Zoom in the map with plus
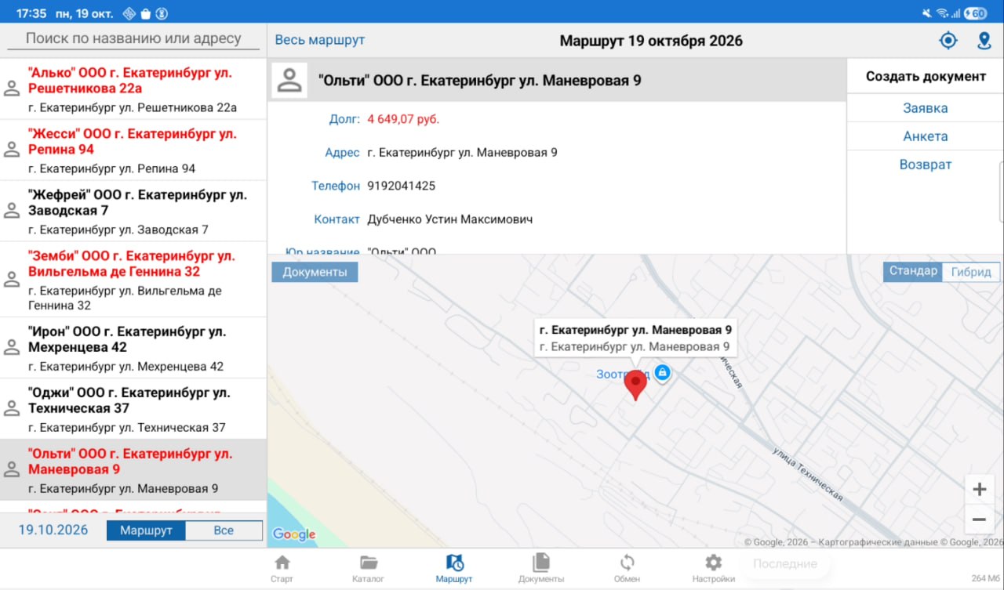The image size is (1004, 590). [979, 490]
